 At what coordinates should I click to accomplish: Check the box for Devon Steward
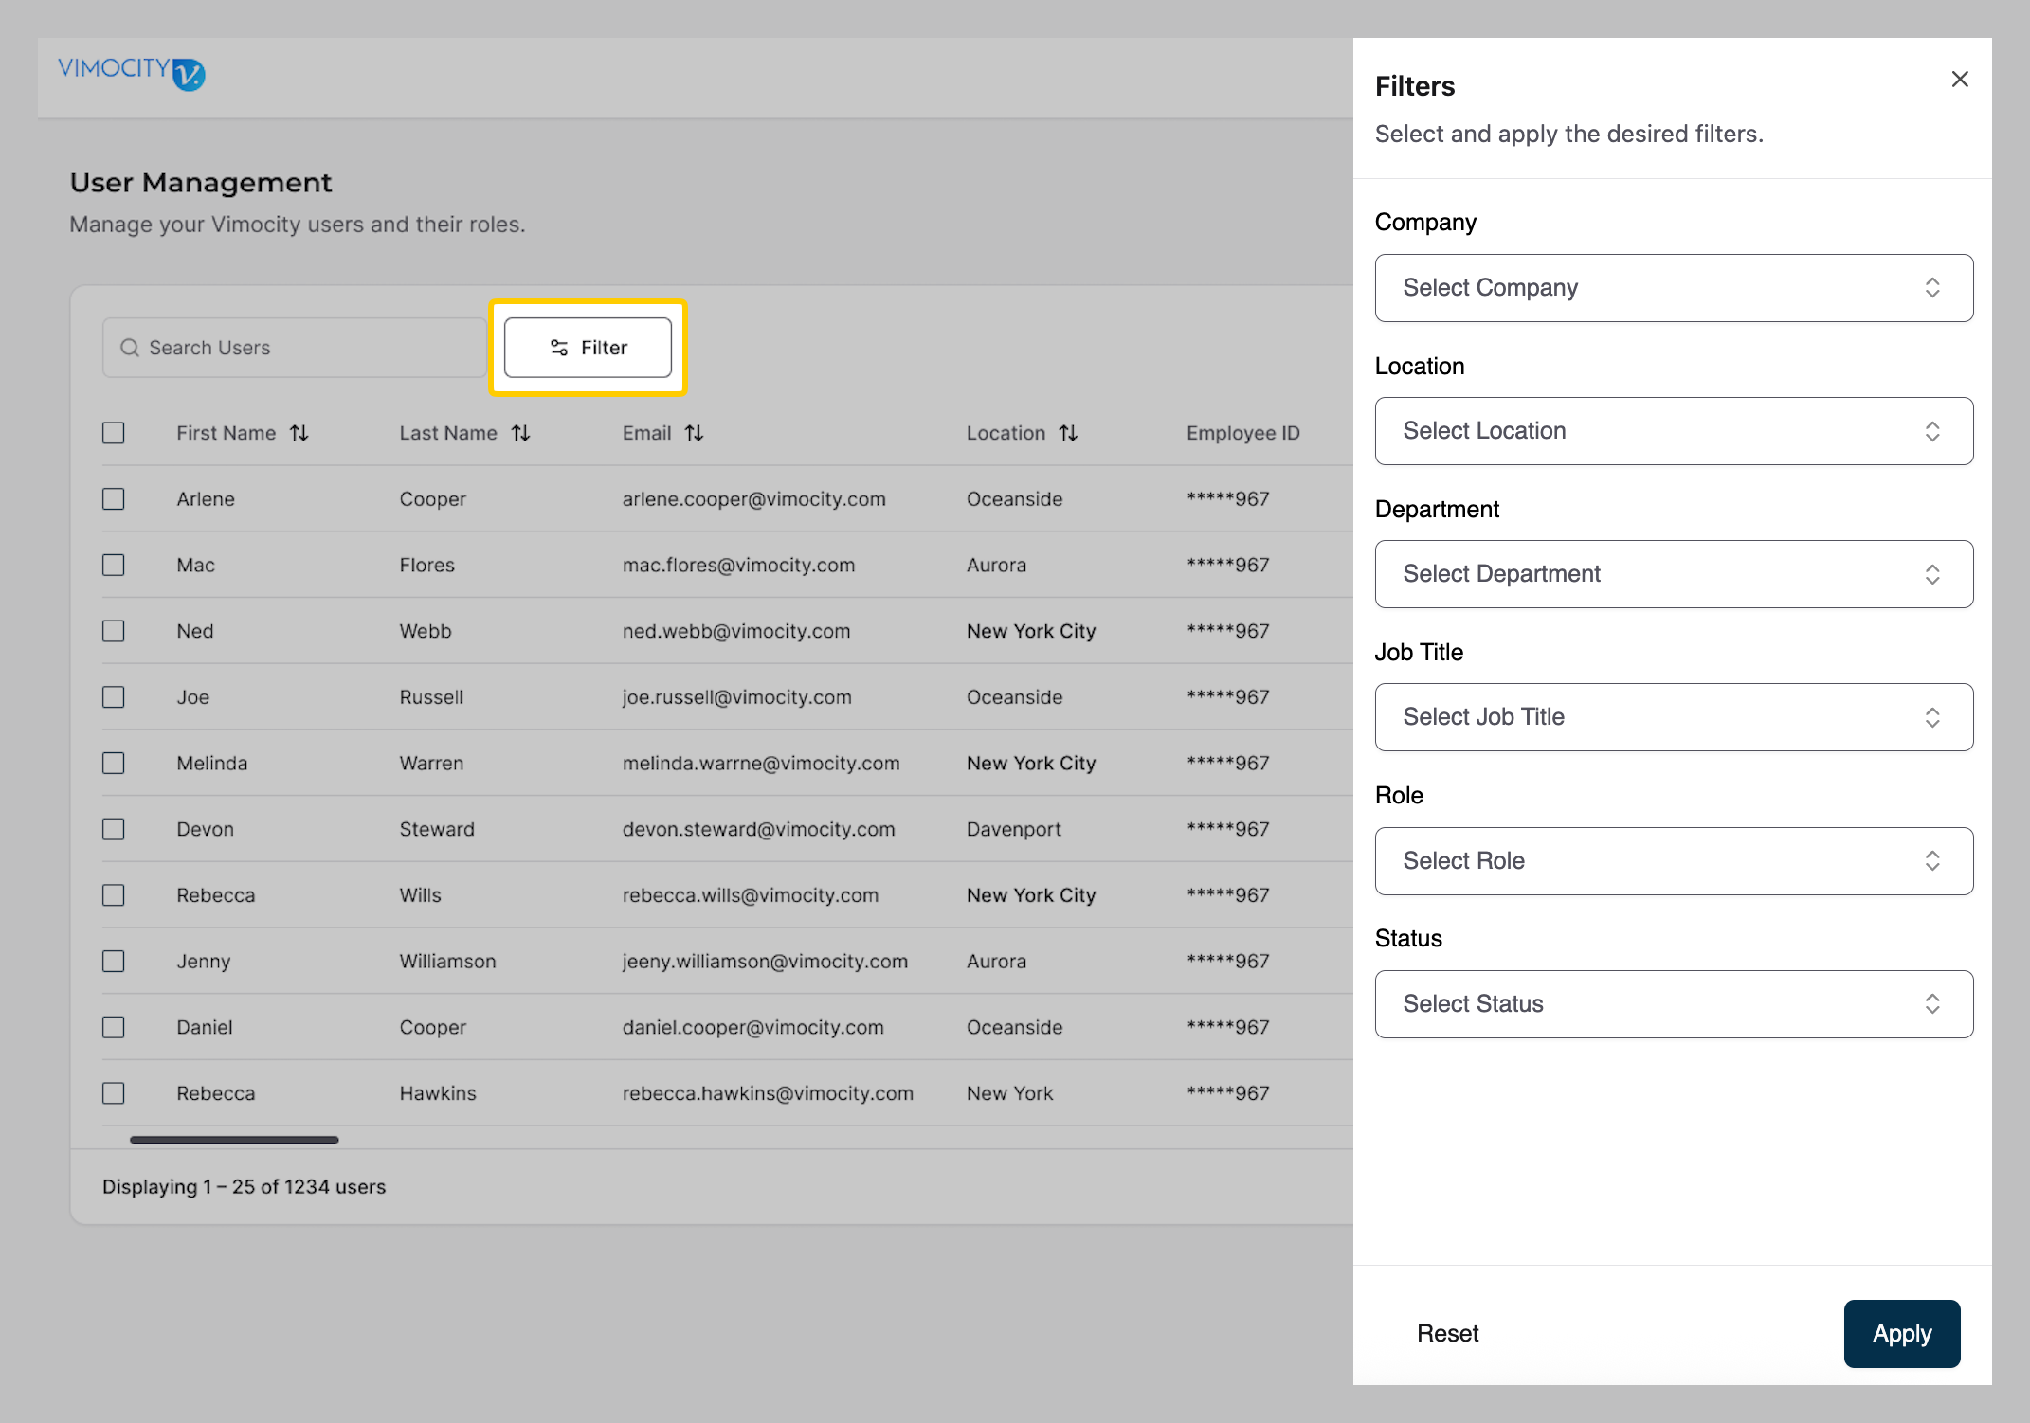tap(114, 829)
